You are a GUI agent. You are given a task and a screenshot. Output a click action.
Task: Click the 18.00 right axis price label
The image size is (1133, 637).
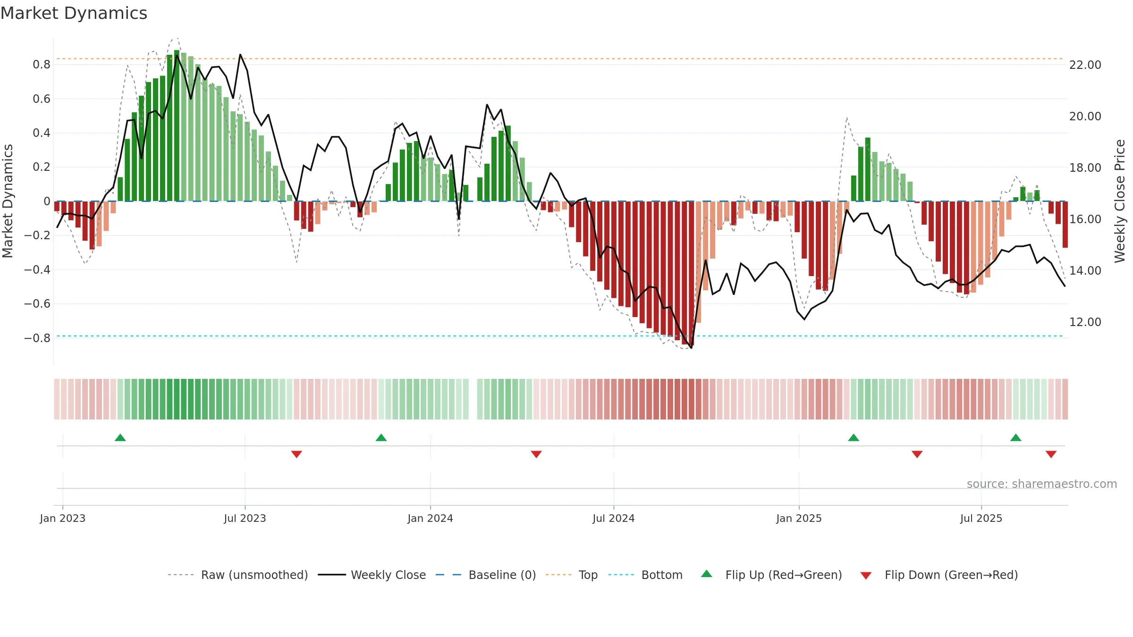tap(1085, 168)
